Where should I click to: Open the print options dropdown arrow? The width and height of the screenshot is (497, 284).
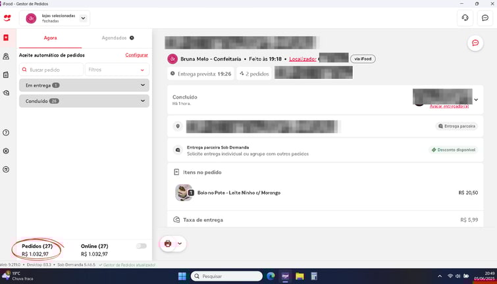click(180, 243)
